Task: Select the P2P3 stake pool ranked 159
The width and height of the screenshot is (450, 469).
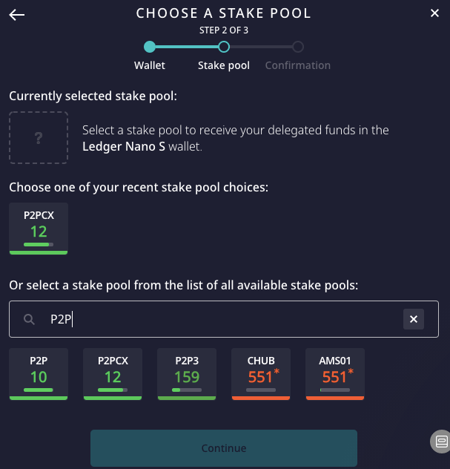Action: point(187,373)
